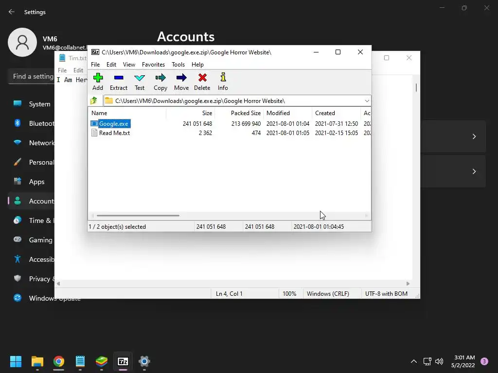This screenshot has height=373, width=498.
Task: Select the Copy tool in 7-Zip
Action: tap(160, 82)
